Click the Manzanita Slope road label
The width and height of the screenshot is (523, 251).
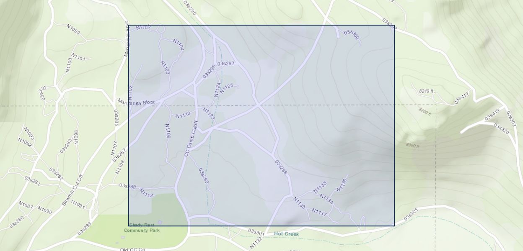(137, 102)
